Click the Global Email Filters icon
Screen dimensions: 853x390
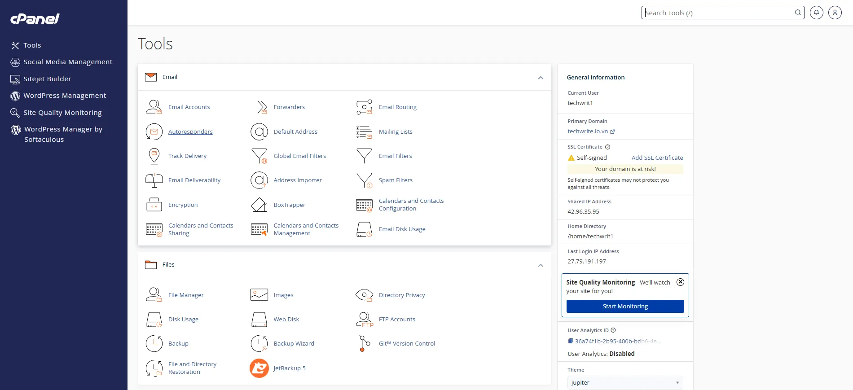259,156
